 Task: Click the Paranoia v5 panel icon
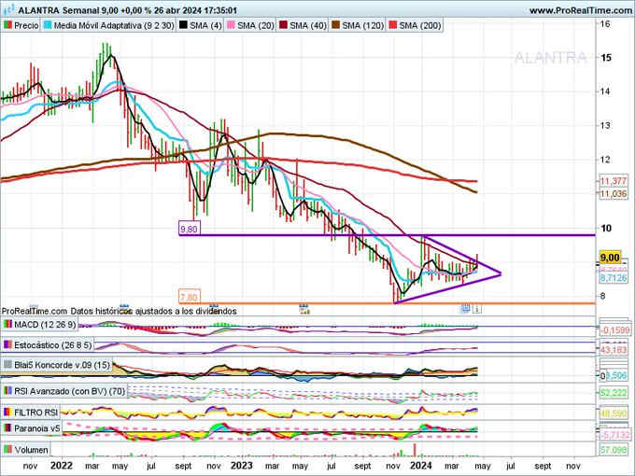tap(7, 428)
